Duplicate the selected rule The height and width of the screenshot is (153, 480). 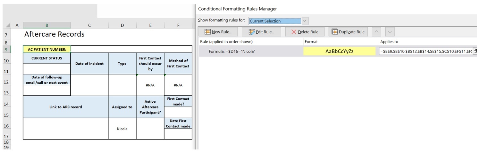tap(348, 32)
